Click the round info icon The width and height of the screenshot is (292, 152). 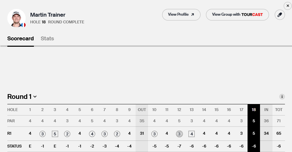tap(282, 97)
